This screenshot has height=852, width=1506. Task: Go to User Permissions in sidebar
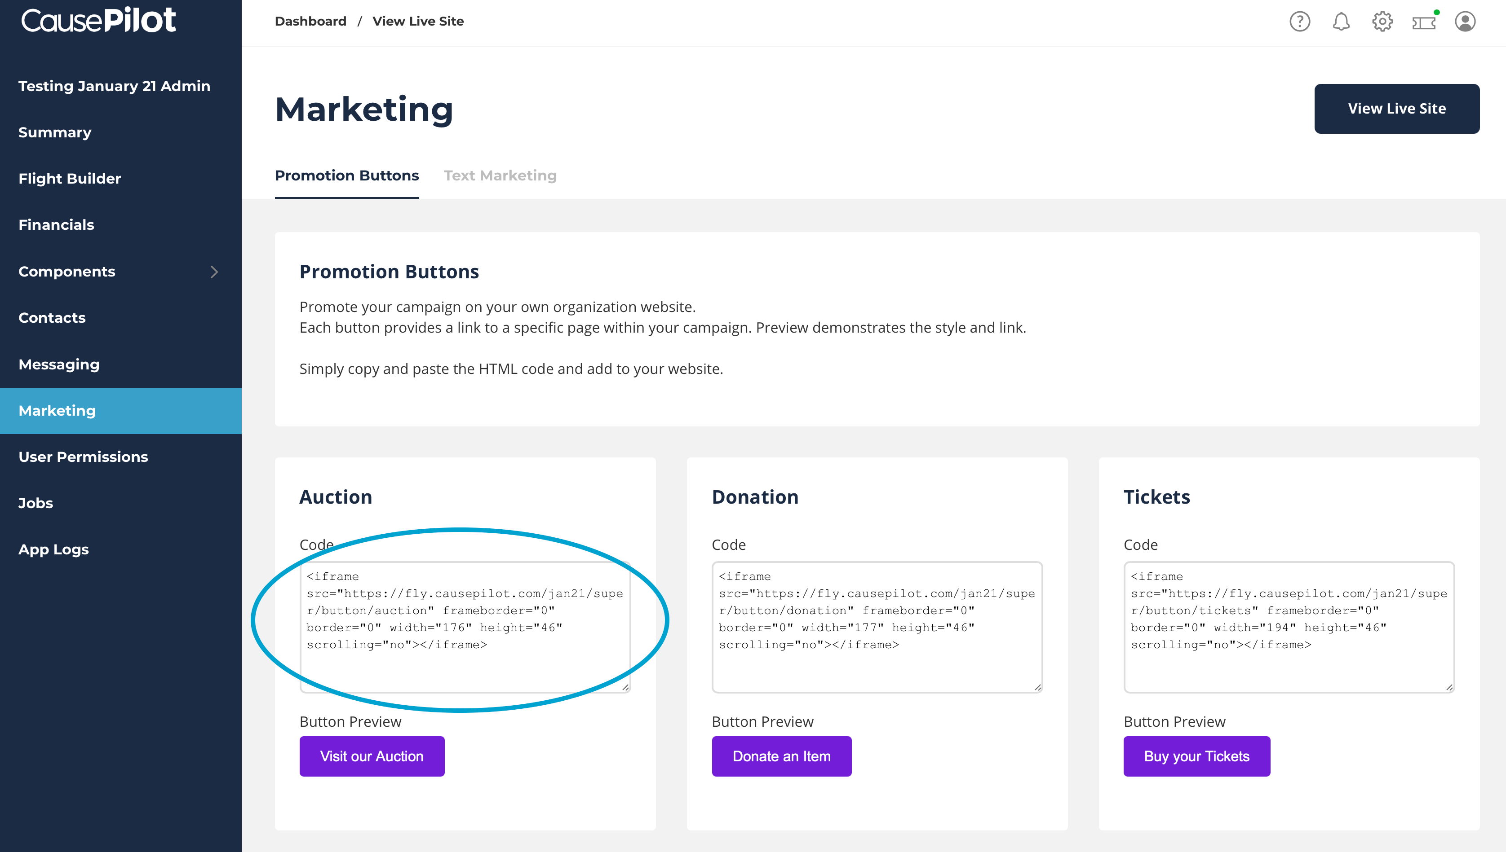coord(83,457)
